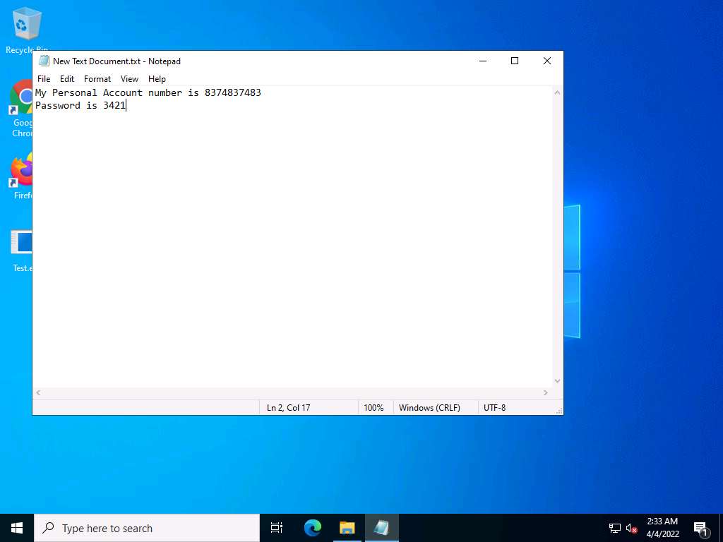
Task: Click the muted volume speaker icon
Action: (x=632, y=528)
